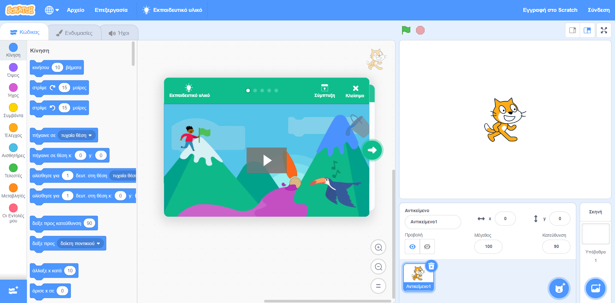Play the tutorial video

tap(267, 160)
